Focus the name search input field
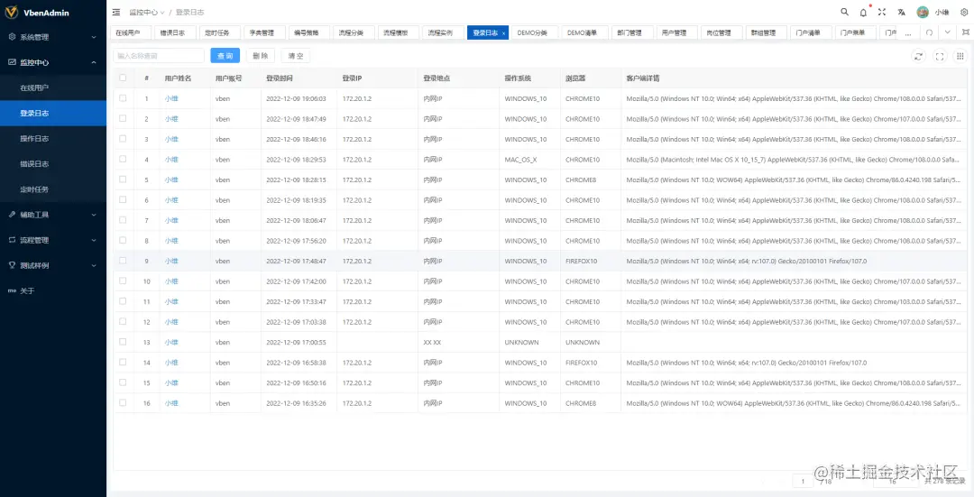The width and height of the screenshot is (974, 497). [159, 56]
